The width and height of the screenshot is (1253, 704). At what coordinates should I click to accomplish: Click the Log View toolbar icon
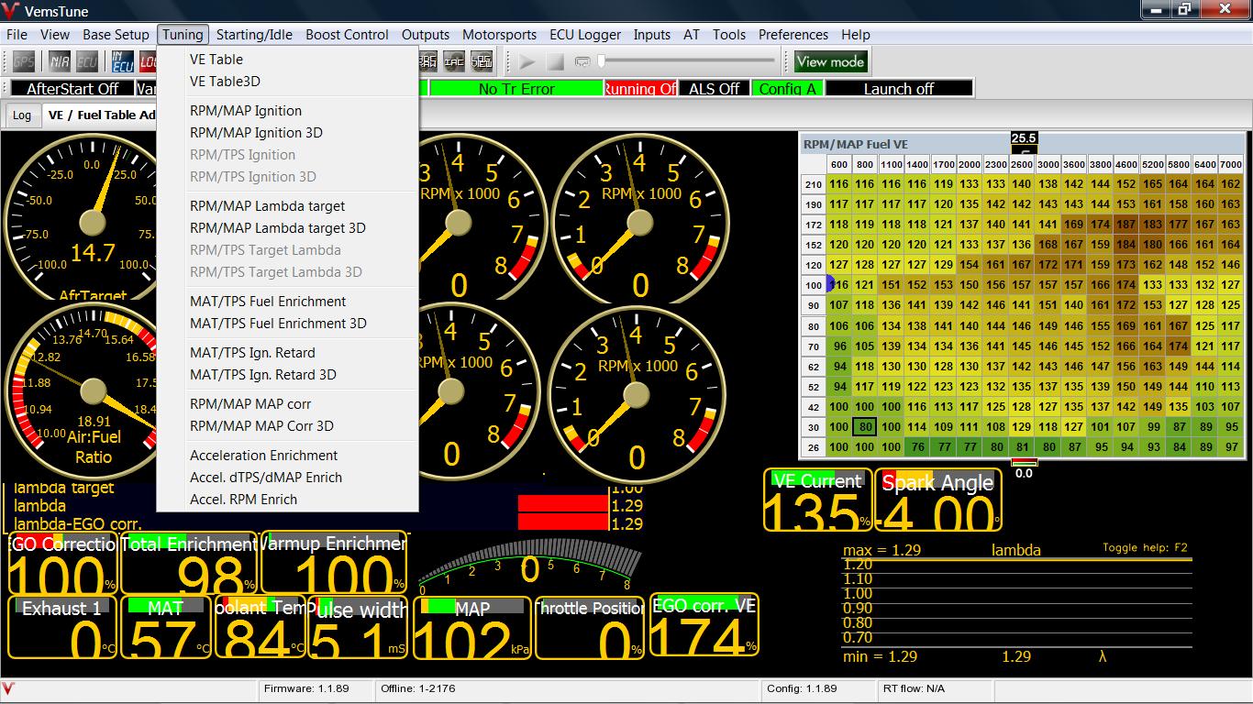(x=482, y=61)
